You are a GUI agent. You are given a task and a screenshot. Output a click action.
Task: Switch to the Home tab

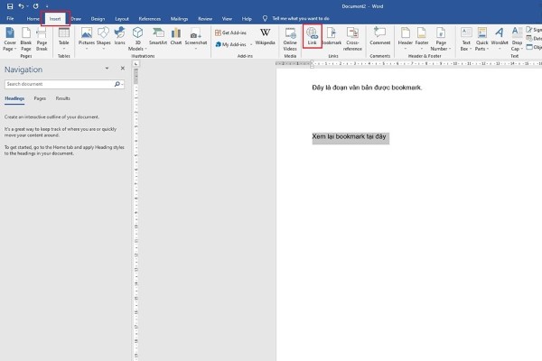tap(33, 19)
